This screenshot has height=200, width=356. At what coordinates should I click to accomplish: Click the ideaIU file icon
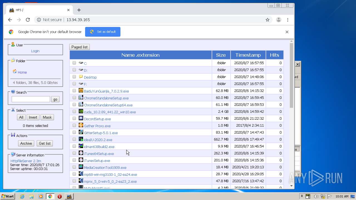click(81, 139)
